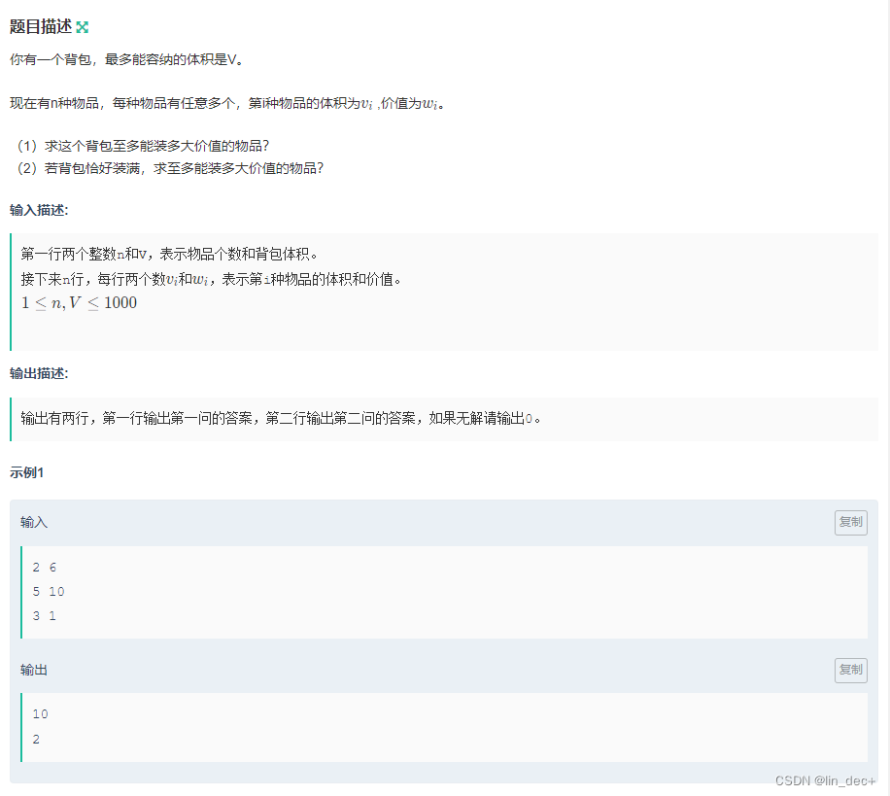Click the sample input line '2 6'
Viewport: 890px width, 796px height.
[45, 568]
